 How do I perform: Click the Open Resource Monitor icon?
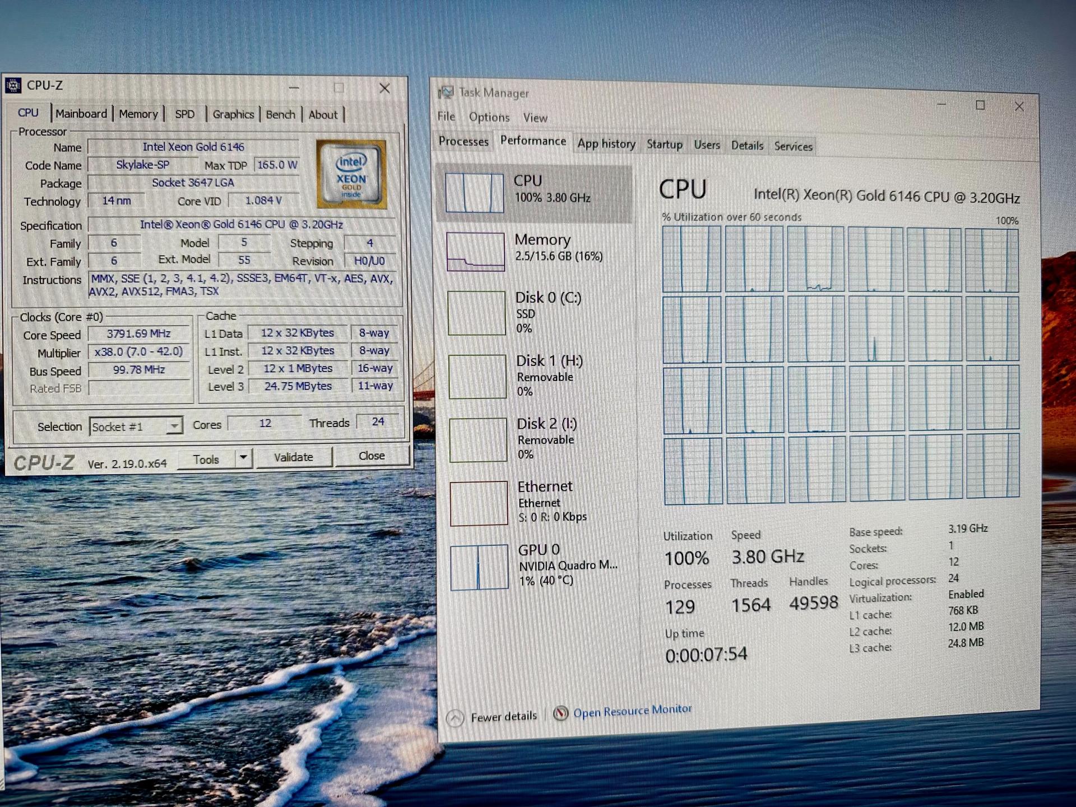point(560,713)
